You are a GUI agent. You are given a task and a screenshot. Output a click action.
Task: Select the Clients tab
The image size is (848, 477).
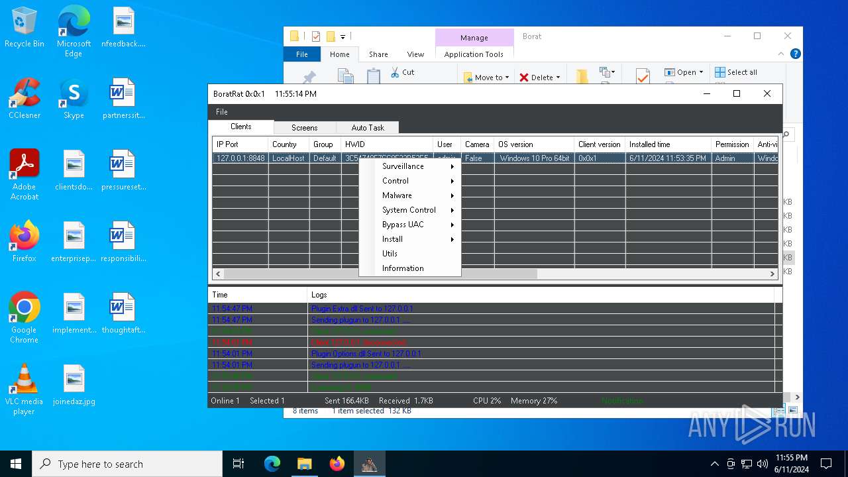tap(241, 127)
